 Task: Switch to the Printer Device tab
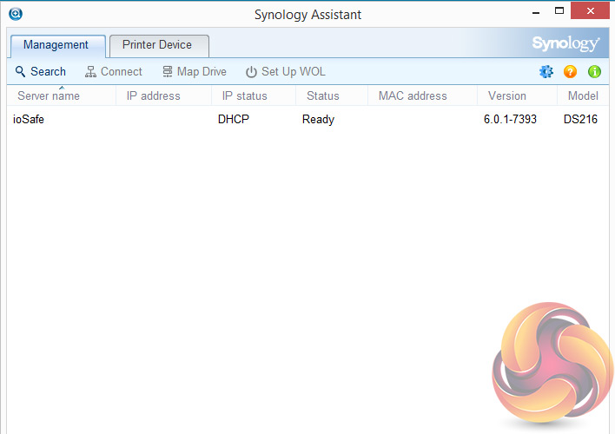tap(159, 45)
